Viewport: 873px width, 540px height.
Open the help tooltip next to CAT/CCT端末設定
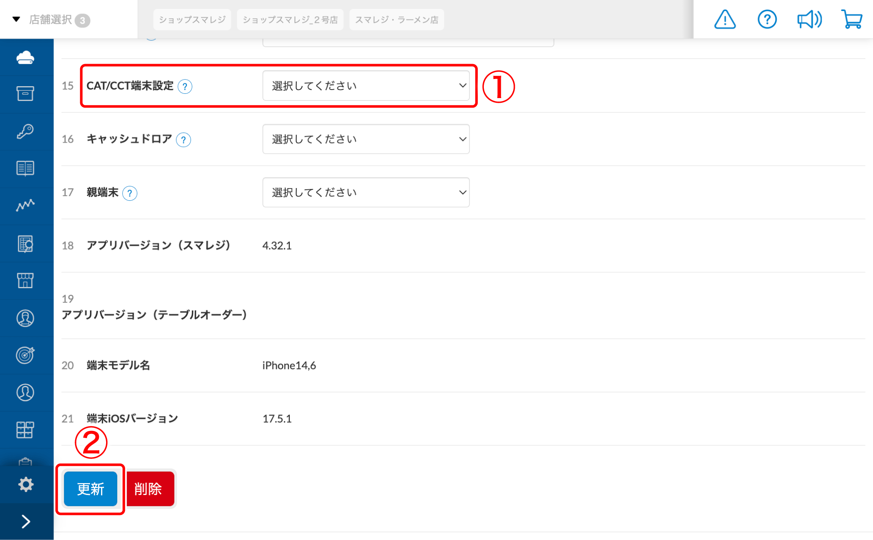(x=185, y=86)
